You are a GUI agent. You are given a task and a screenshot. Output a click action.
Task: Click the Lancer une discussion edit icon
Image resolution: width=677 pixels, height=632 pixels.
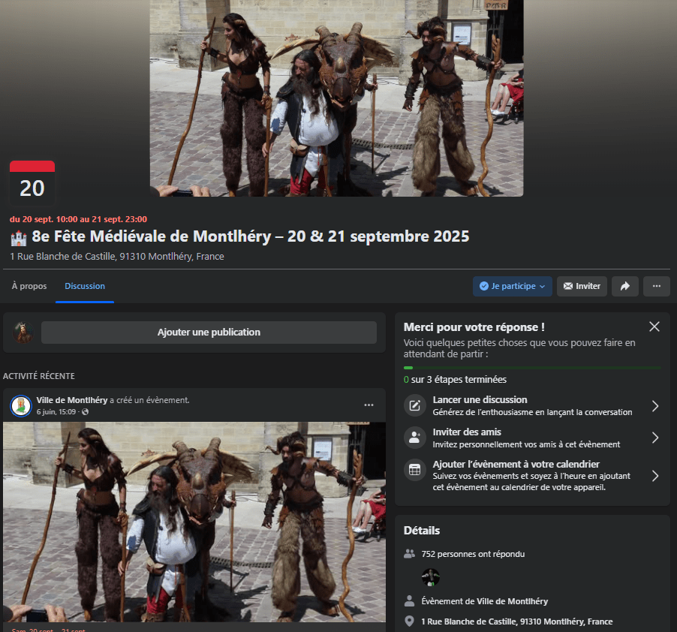(414, 405)
